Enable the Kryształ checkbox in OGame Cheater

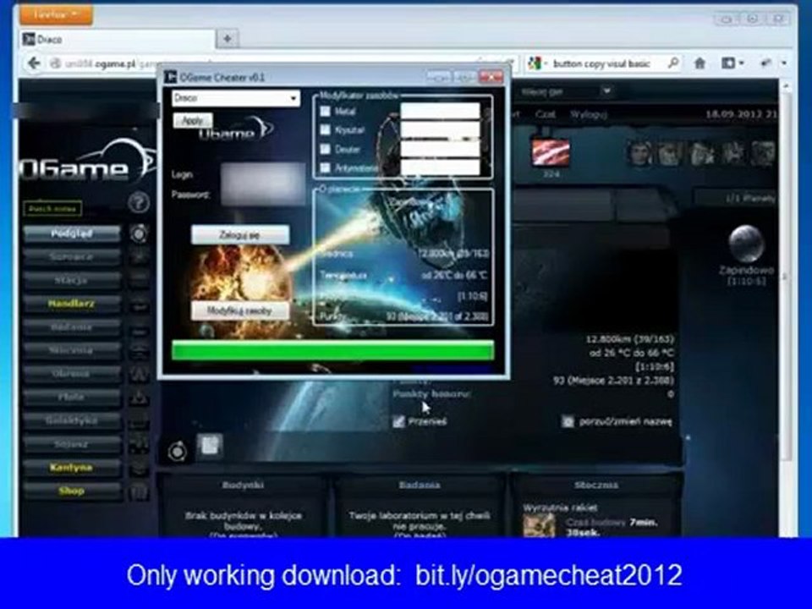click(x=325, y=130)
